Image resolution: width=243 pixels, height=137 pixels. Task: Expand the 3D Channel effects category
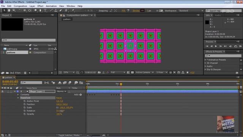pos(205,63)
